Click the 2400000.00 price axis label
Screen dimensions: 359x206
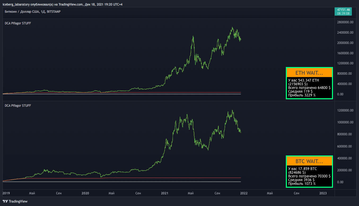pos(345,33)
